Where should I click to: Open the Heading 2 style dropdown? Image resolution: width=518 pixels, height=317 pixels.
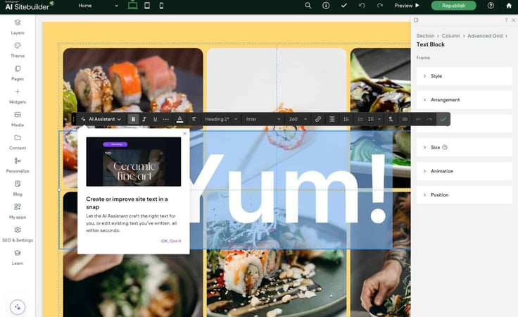(221, 119)
